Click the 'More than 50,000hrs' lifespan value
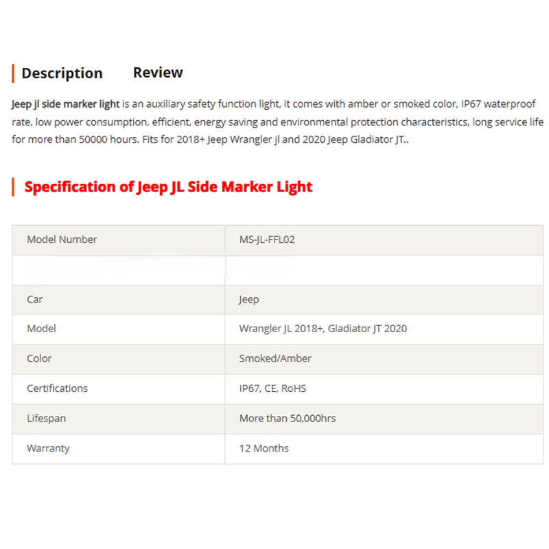Viewport: 549px width, 549px height. (x=288, y=418)
